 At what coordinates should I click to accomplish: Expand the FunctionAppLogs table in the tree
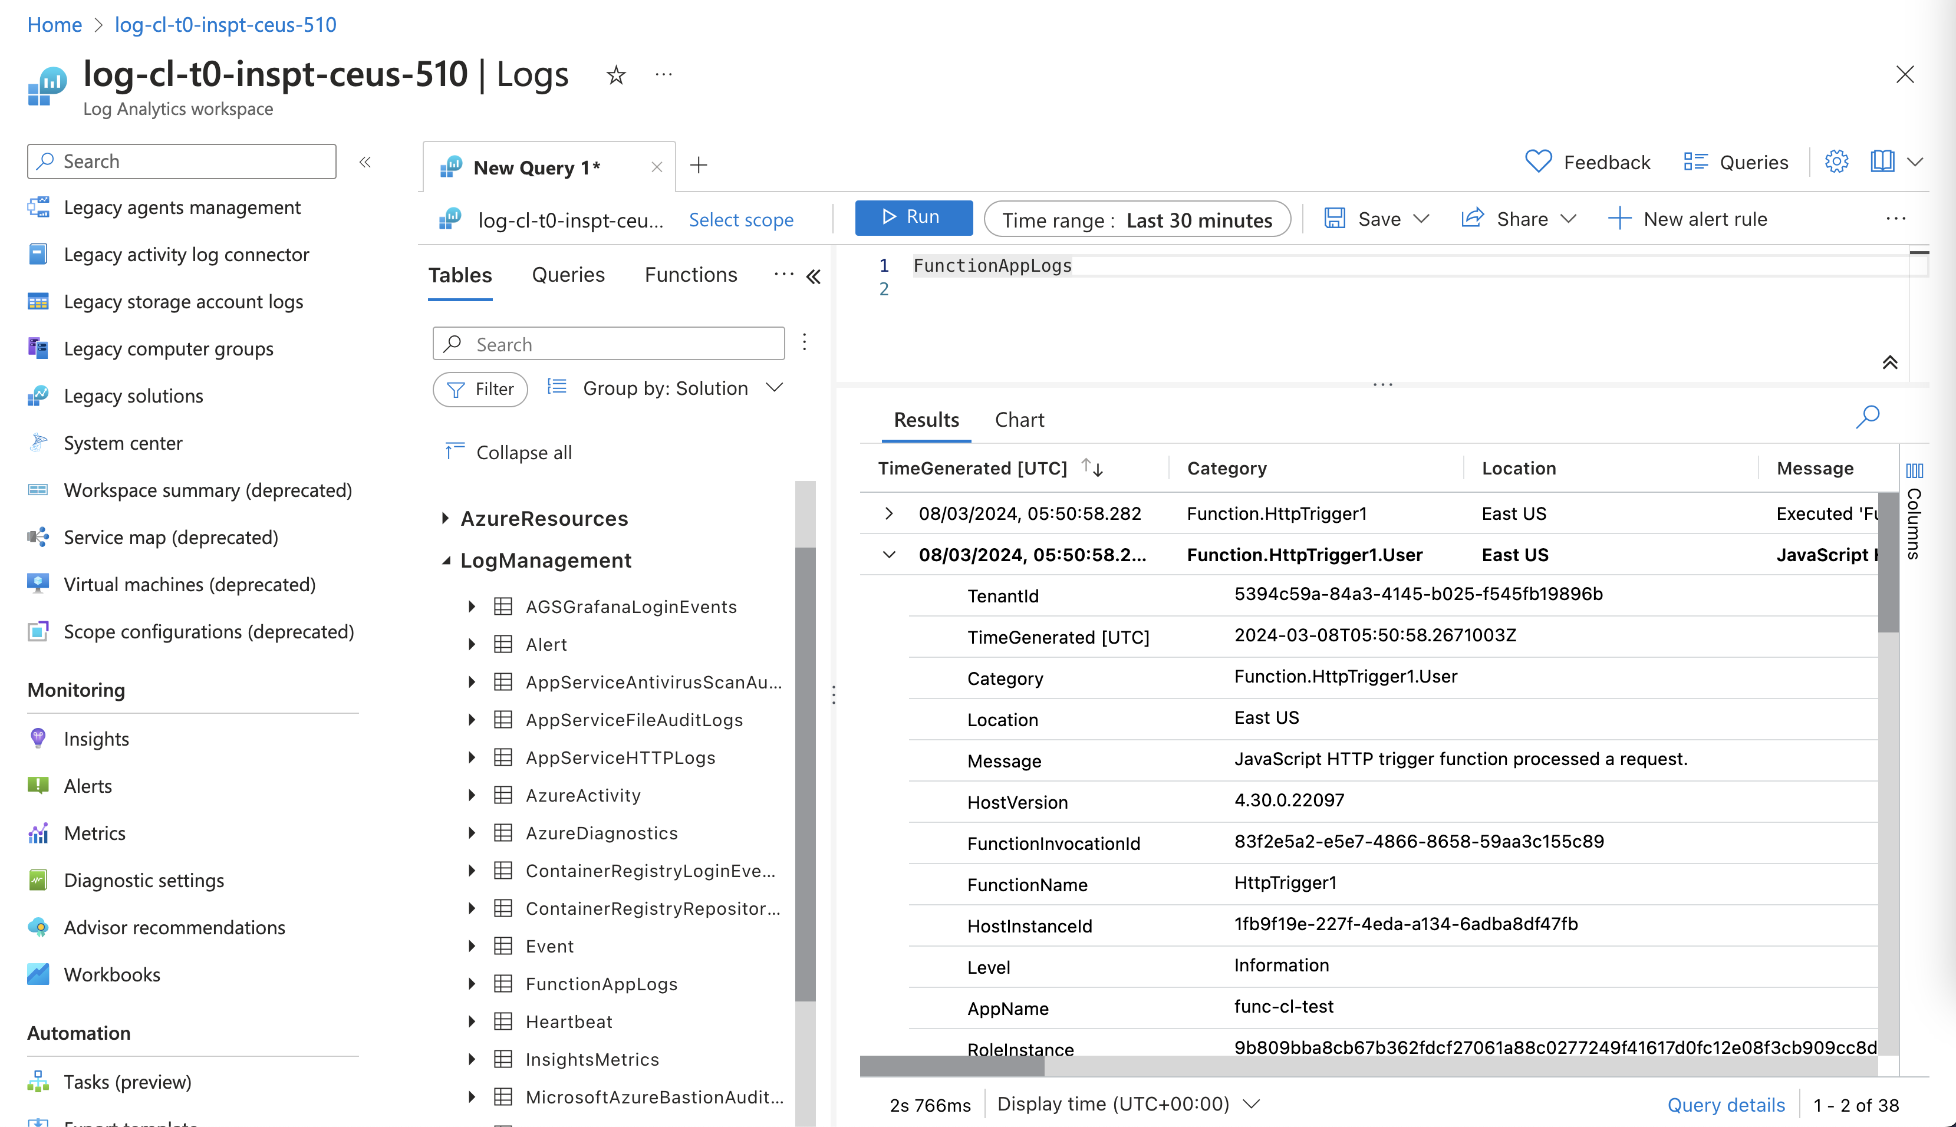tap(470, 983)
